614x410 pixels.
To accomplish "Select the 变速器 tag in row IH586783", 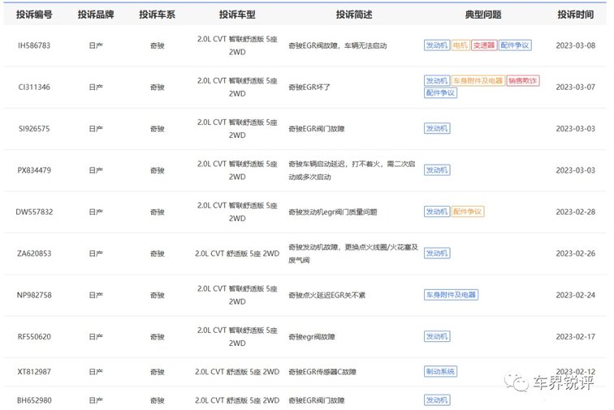I will (x=484, y=45).
